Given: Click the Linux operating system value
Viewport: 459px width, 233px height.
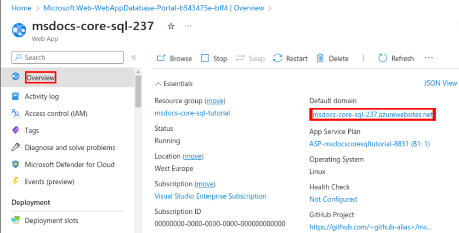Looking at the screenshot, I should [317, 172].
